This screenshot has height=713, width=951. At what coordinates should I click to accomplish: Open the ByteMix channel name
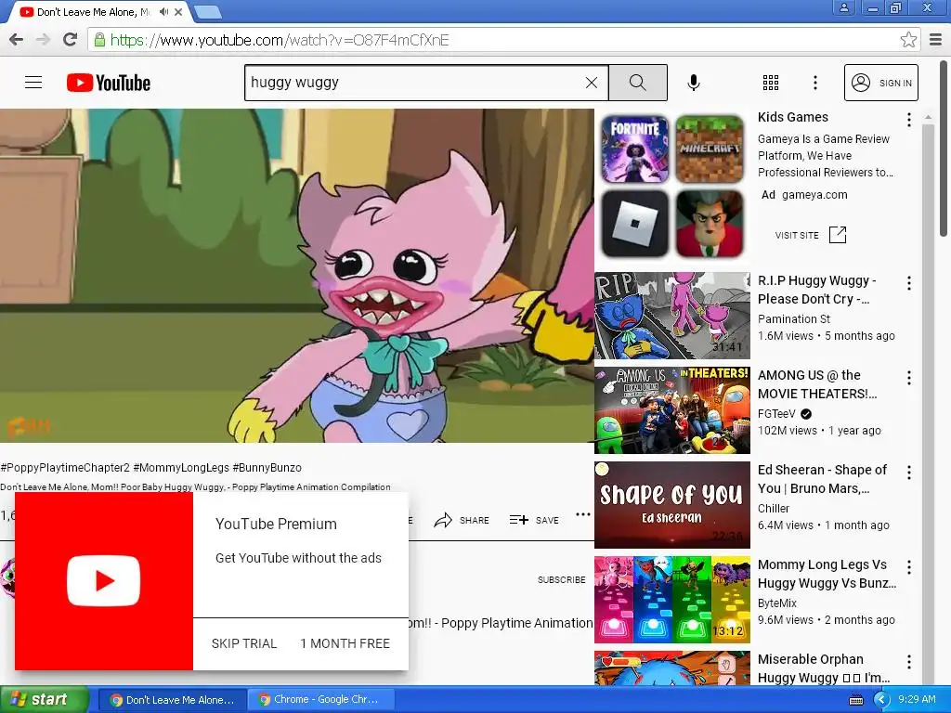click(777, 603)
